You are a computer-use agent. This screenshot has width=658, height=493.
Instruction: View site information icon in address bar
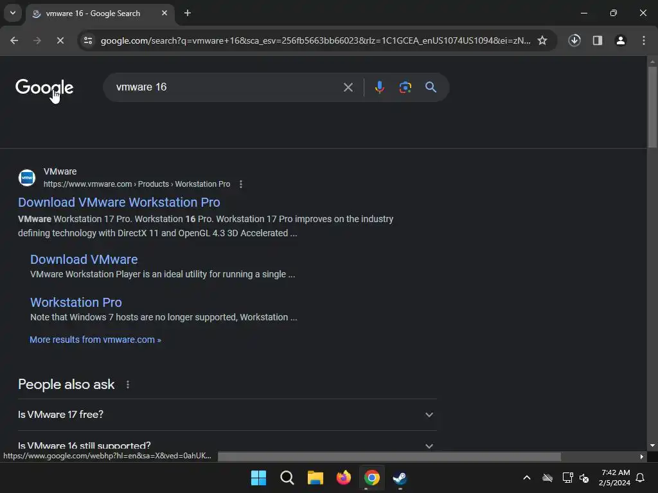(x=88, y=40)
